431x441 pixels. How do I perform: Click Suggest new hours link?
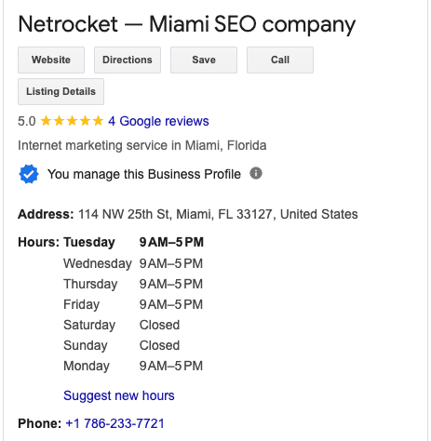119,395
